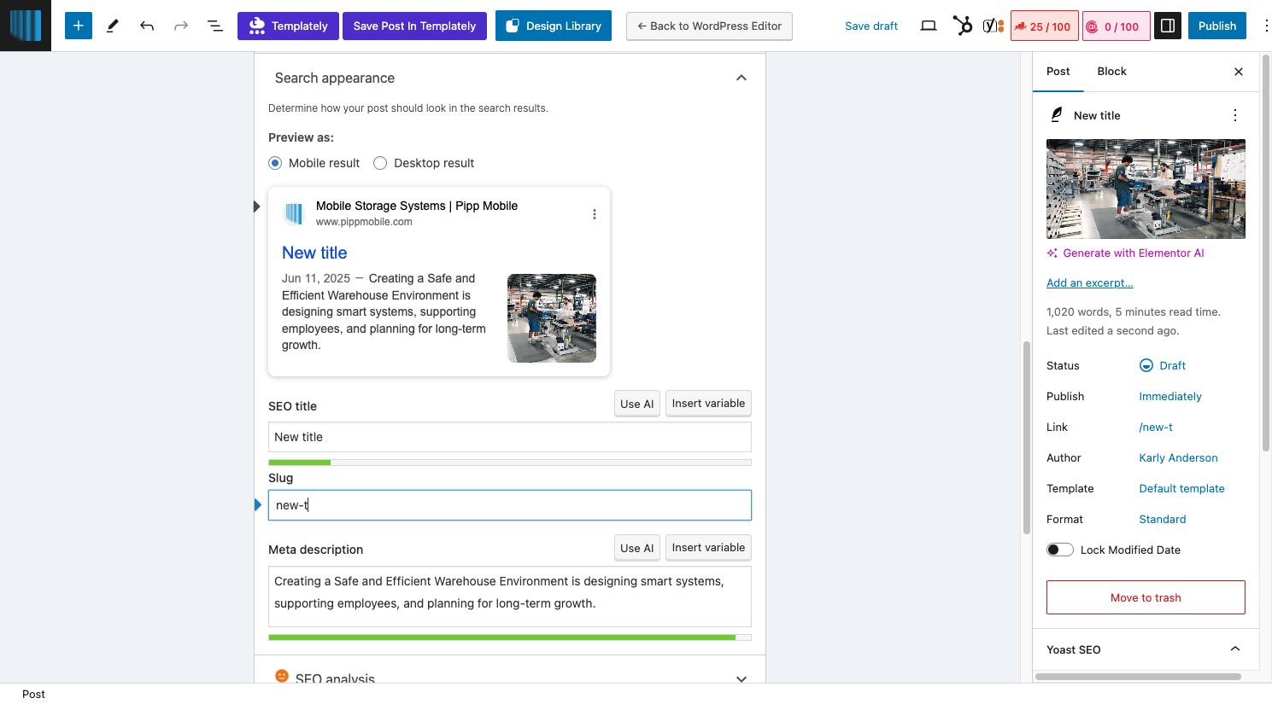Viewport: 1272px width, 704px height.
Task: Close the settings sidebar with X
Action: click(1239, 72)
